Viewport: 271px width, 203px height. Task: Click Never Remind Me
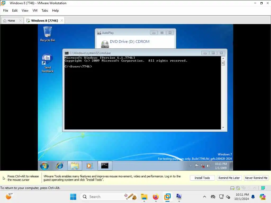[256, 178]
